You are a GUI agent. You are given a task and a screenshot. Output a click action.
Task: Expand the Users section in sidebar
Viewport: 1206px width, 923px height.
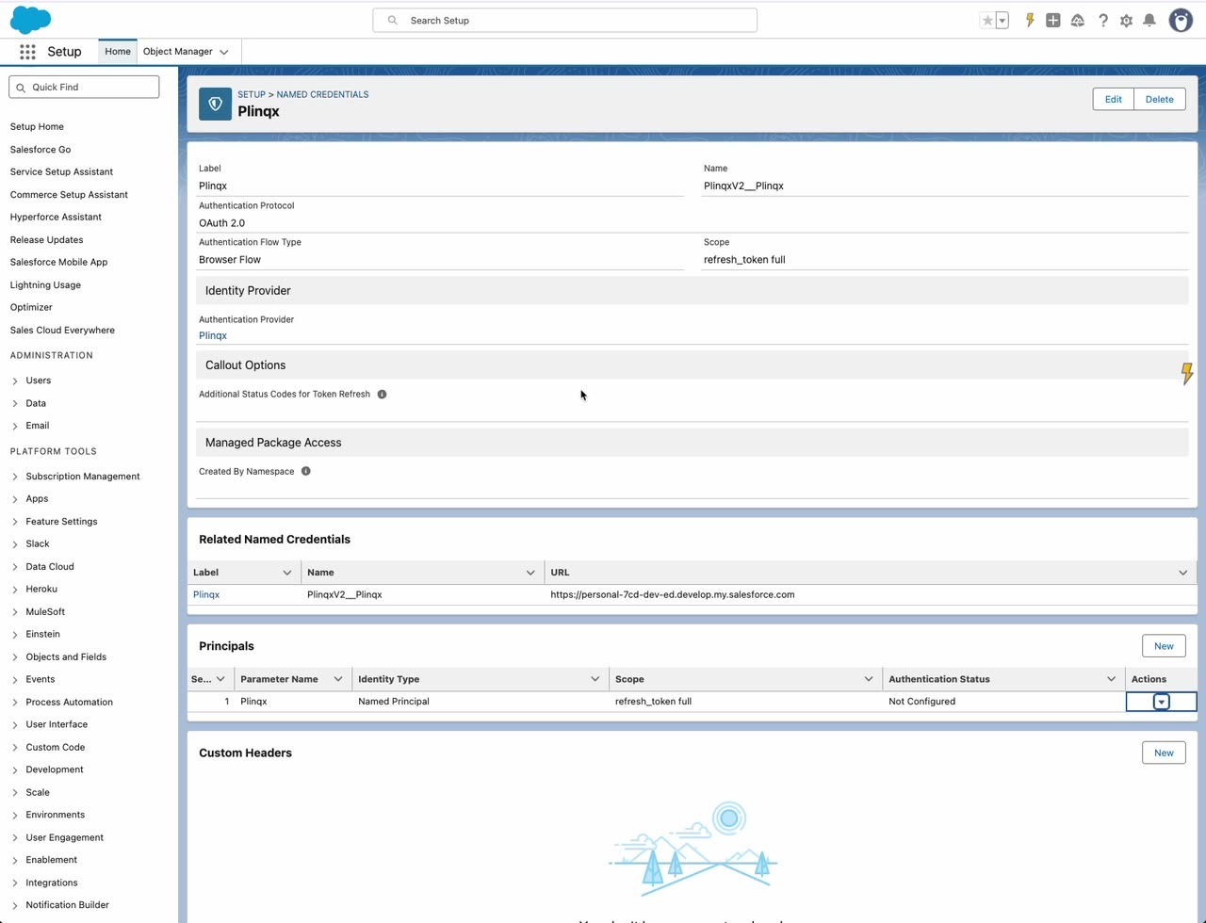click(x=15, y=381)
